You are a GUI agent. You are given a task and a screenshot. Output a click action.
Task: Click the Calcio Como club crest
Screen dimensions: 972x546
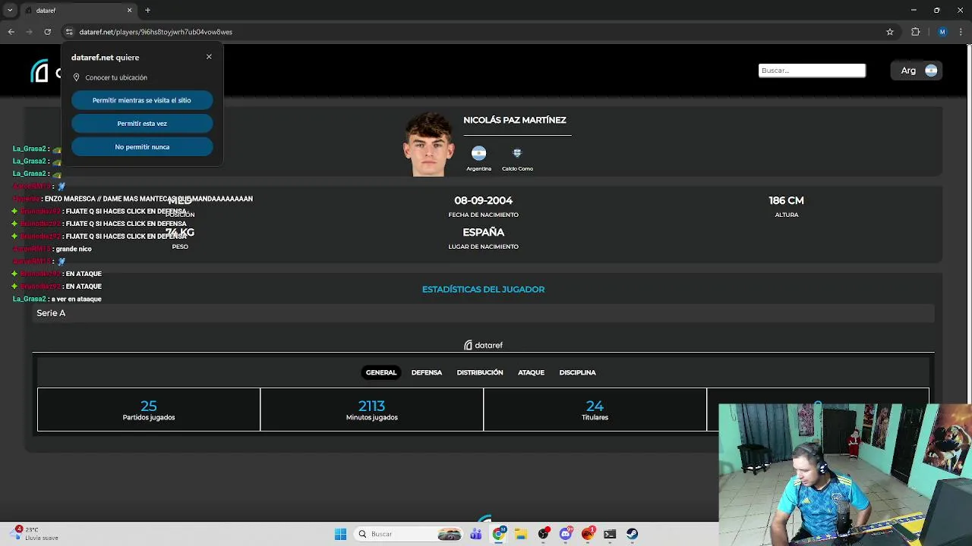pyautogui.click(x=517, y=152)
